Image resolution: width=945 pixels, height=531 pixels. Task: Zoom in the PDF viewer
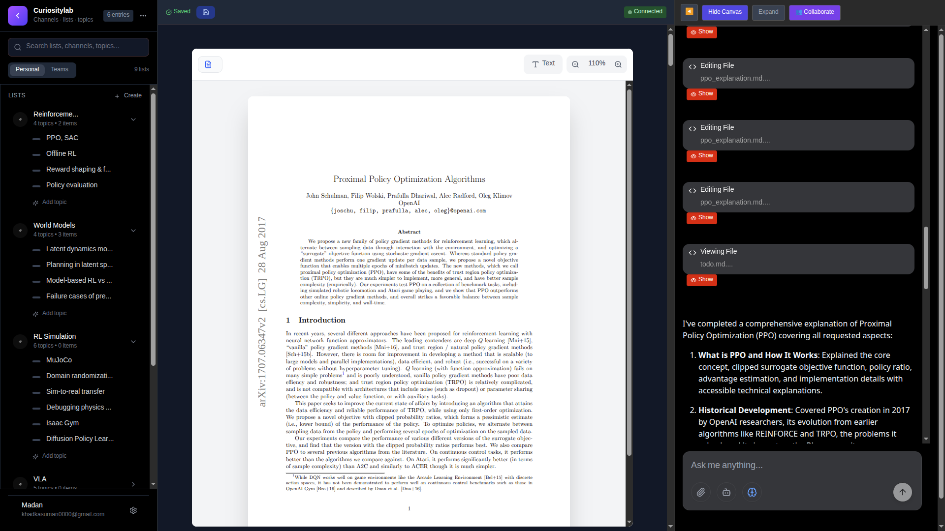(x=618, y=64)
